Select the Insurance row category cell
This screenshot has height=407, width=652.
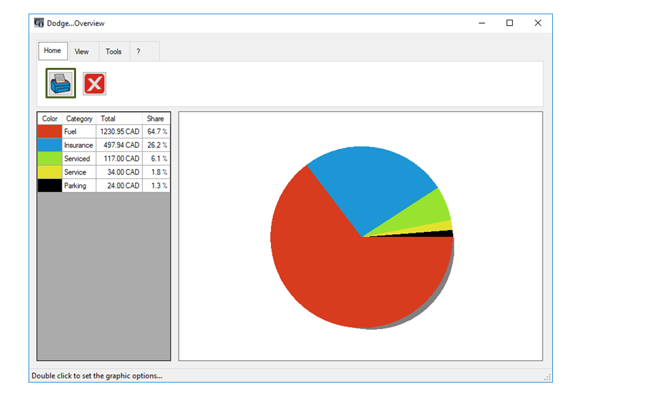pos(78,145)
